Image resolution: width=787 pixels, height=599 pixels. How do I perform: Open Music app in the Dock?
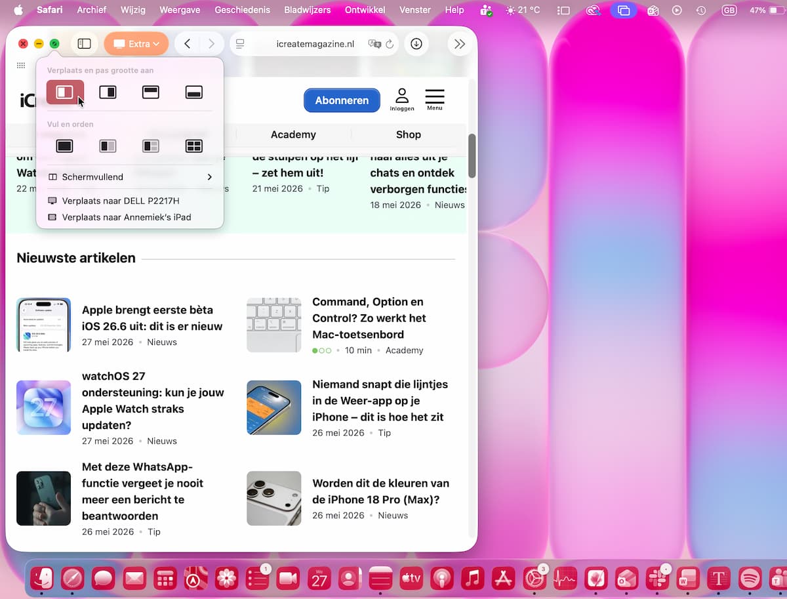tap(473, 578)
